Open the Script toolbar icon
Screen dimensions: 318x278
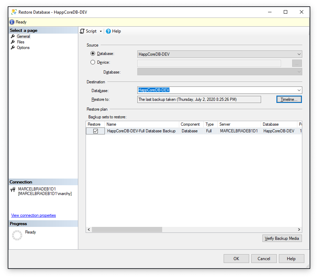[82, 31]
